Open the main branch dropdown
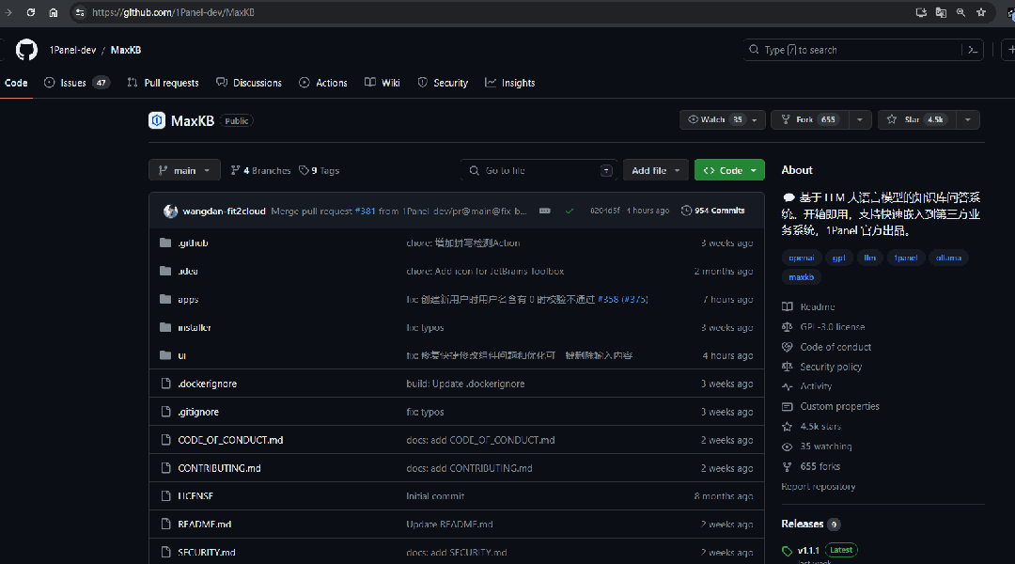 tap(184, 170)
